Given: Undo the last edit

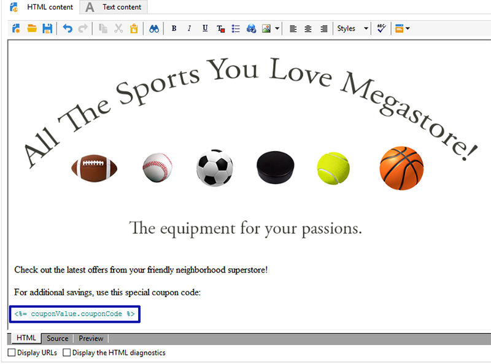Looking at the screenshot, I should [x=68, y=28].
